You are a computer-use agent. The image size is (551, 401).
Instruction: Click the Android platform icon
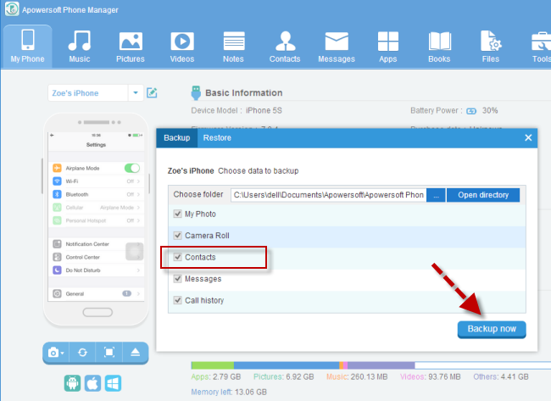click(72, 383)
